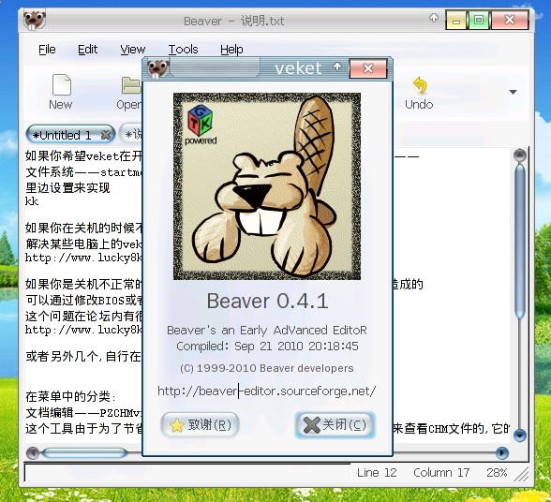Click the horizontal scrollbar right arrow
The image size is (551, 502).
tap(502, 452)
